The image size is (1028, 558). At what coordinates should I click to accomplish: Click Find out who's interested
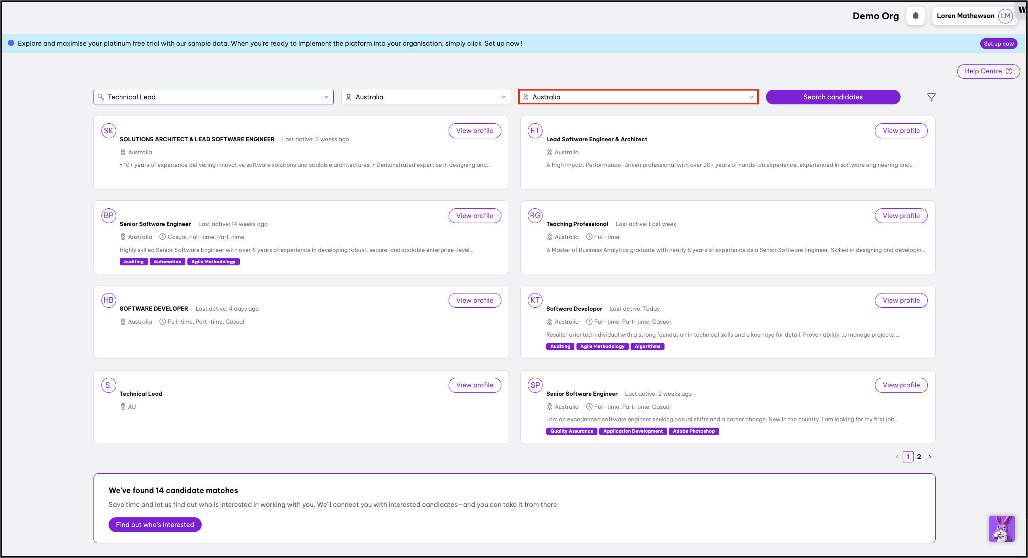[x=155, y=524]
